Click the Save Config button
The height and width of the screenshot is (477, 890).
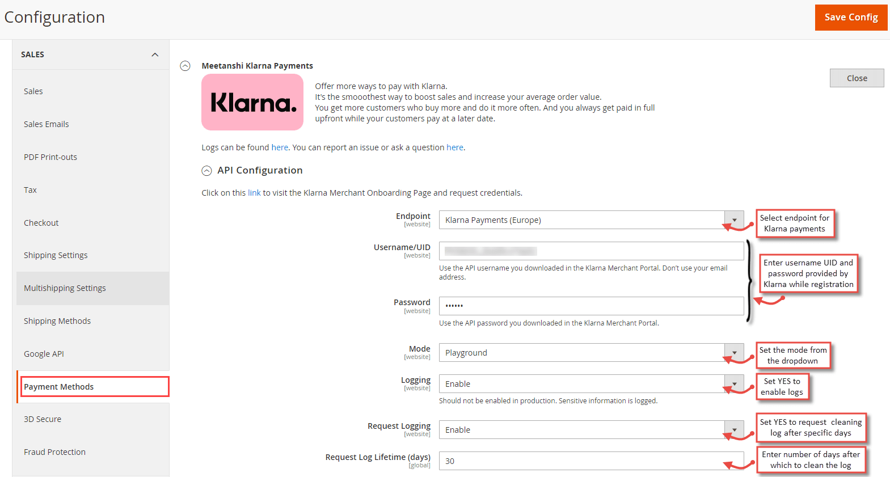click(x=850, y=17)
